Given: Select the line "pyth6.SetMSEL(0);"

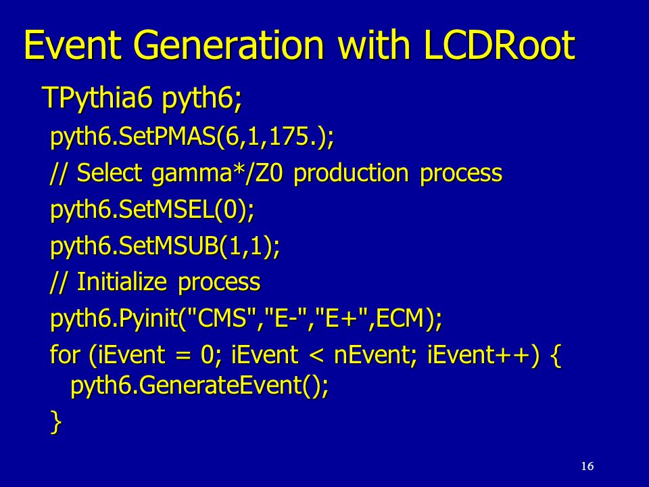Looking at the screenshot, I should [x=152, y=210].
